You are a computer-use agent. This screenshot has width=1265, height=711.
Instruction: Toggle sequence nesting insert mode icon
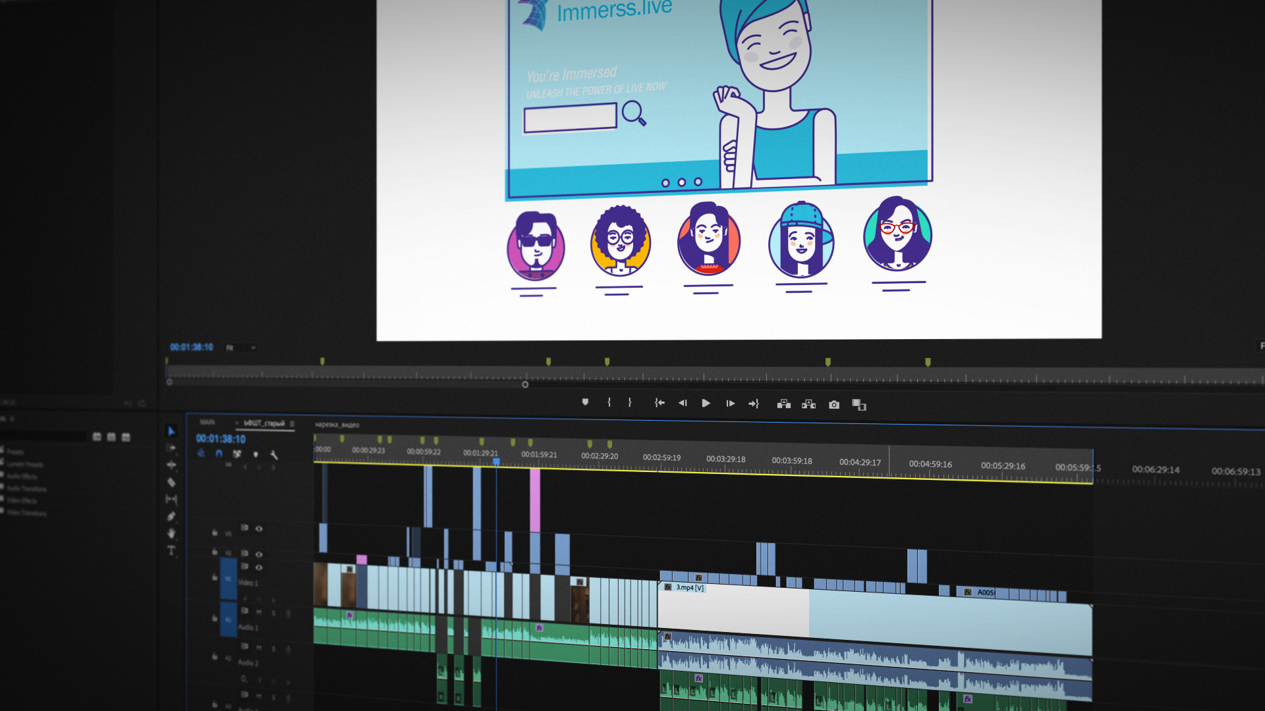[x=201, y=453]
